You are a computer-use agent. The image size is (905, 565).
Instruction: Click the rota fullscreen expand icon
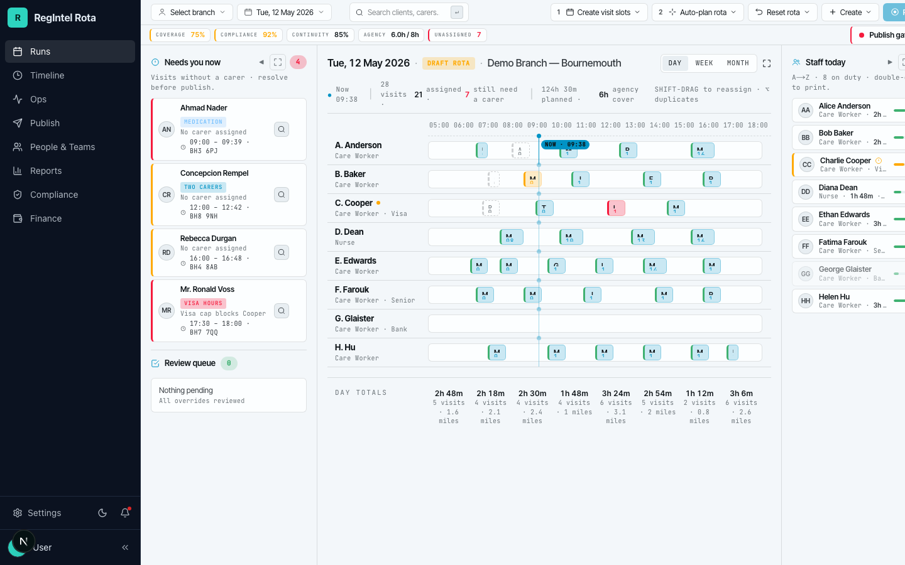767,63
